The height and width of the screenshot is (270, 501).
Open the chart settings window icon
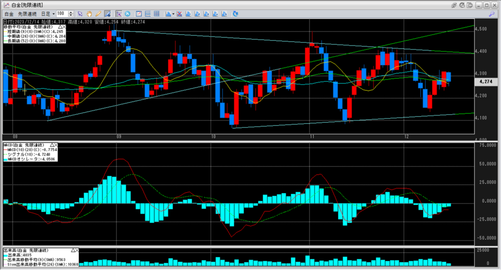[x=138, y=14]
